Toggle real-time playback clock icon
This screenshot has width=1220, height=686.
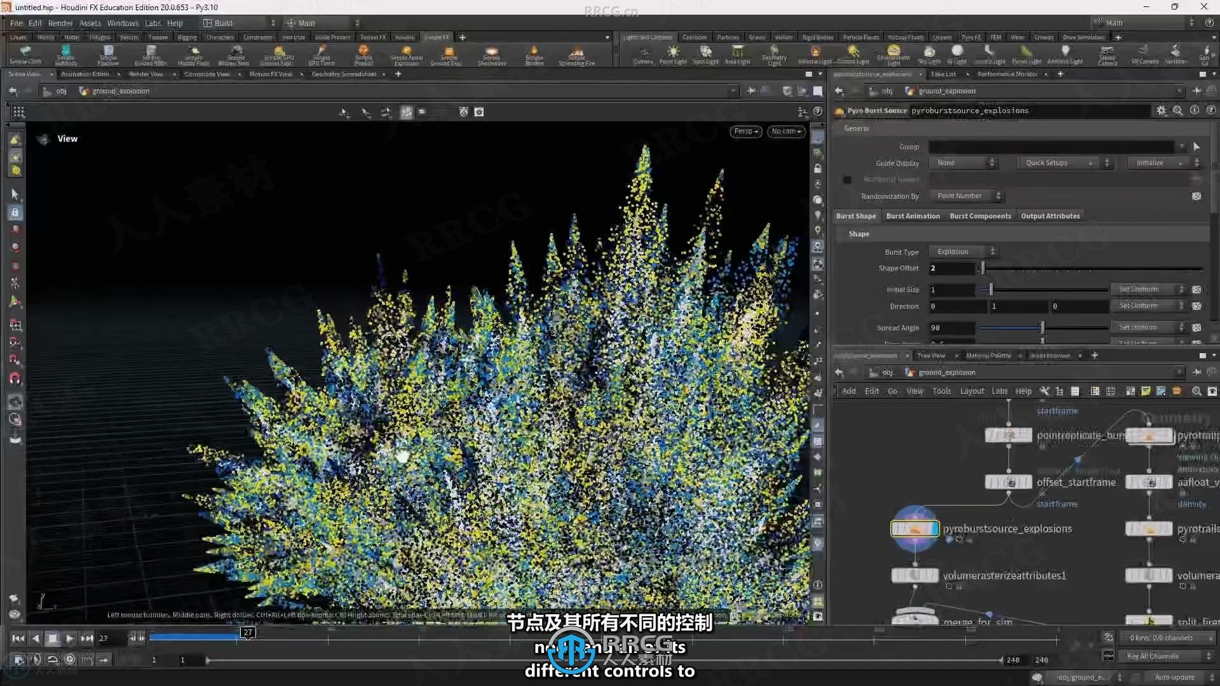(x=70, y=660)
